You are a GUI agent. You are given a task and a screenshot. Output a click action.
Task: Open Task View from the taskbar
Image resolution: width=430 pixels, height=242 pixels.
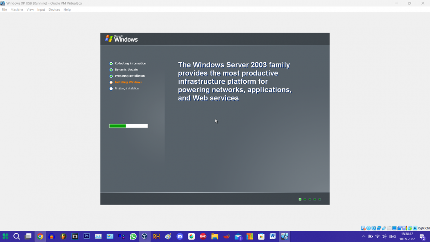(x=28, y=236)
